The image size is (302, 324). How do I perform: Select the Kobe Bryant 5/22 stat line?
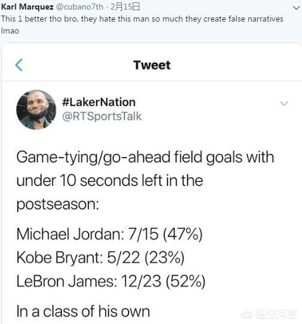tap(100, 258)
